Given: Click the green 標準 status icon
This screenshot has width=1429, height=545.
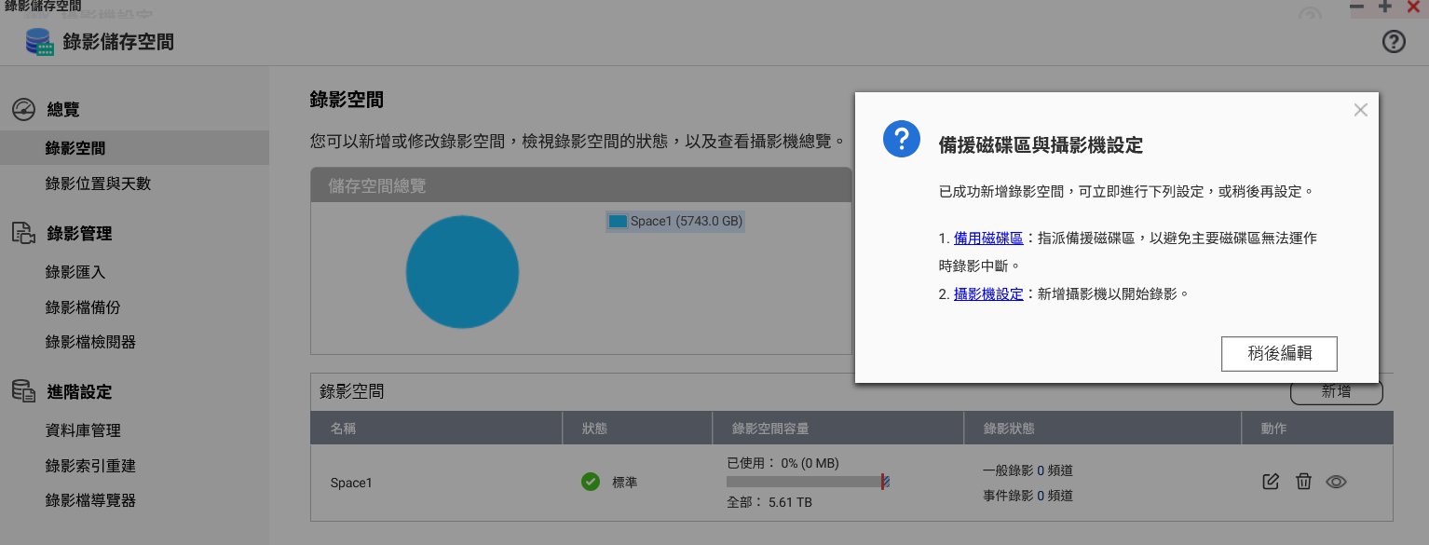Looking at the screenshot, I should tap(590, 482).
